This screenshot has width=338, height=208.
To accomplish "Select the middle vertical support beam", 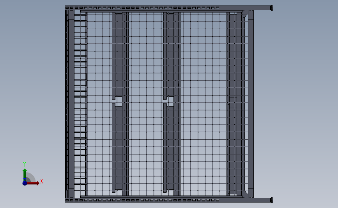I will click(x=172, y=104).
